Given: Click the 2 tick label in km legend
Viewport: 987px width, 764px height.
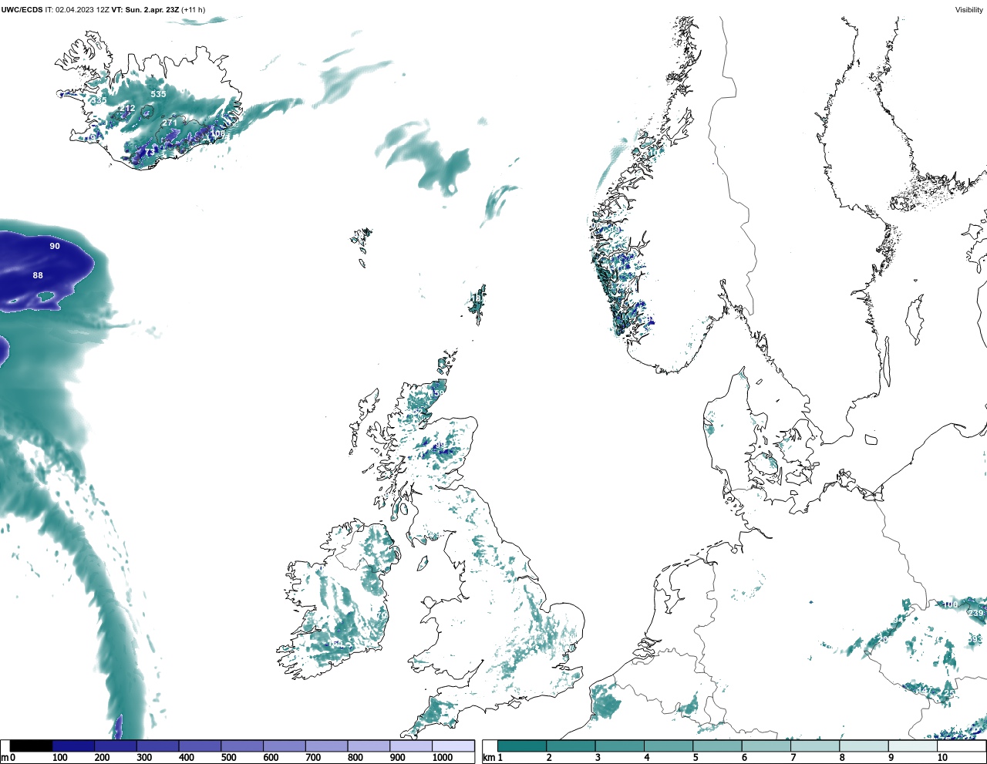Looking at the screenshot, I should 549,759.
